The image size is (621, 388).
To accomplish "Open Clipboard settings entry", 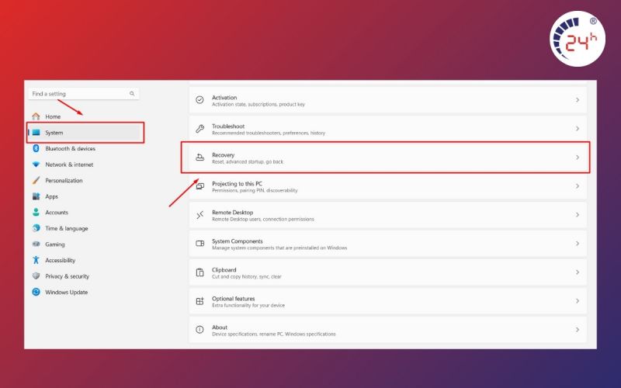I will (387, 272).
